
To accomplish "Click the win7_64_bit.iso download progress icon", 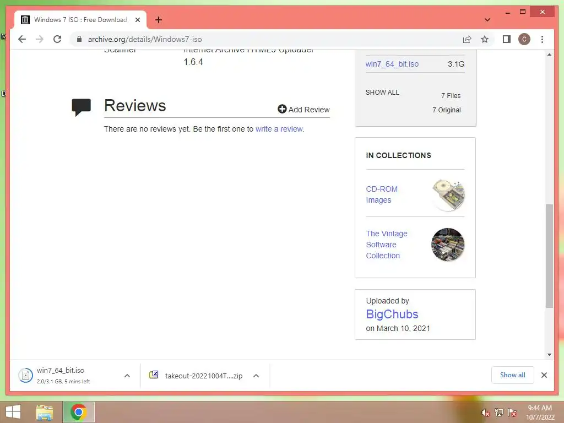I will (x=25, y=376).
